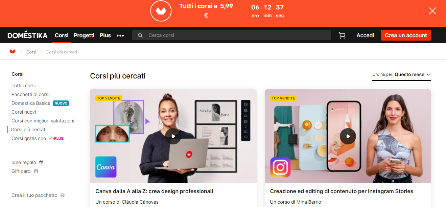Focus the Cerca corsi search field
The image size is (446, 207).
tap(232, 35)
